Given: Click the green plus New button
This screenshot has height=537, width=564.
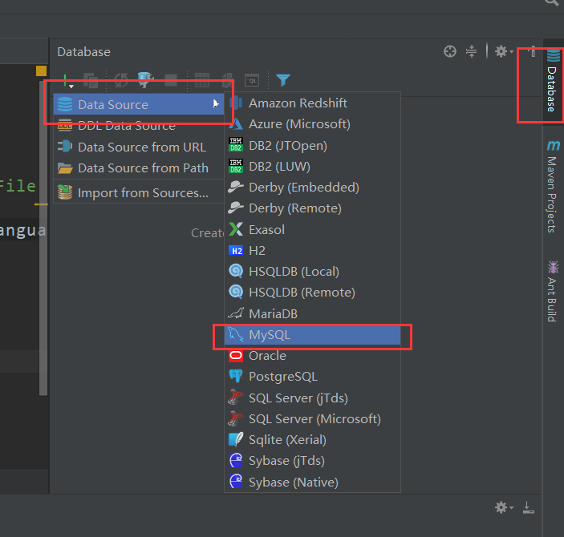Looking at the screenshot, I should point(67,80).
